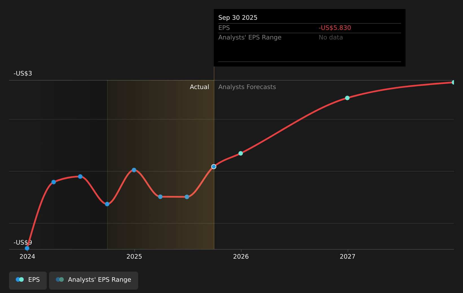This screenshot has width=463, height=293.
Task: Click the 2027 x-axis label
Action: click(x=347, y=256)
